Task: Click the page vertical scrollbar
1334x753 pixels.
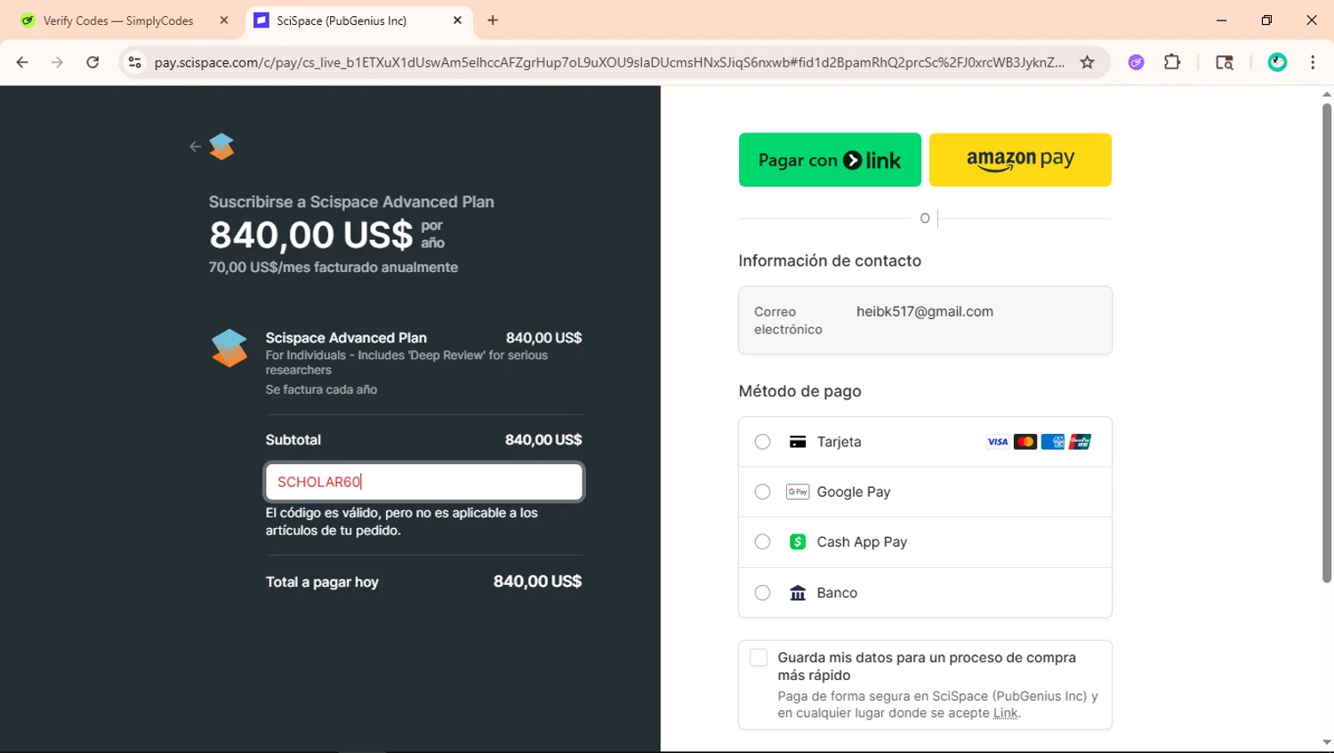Action: 1326,342
